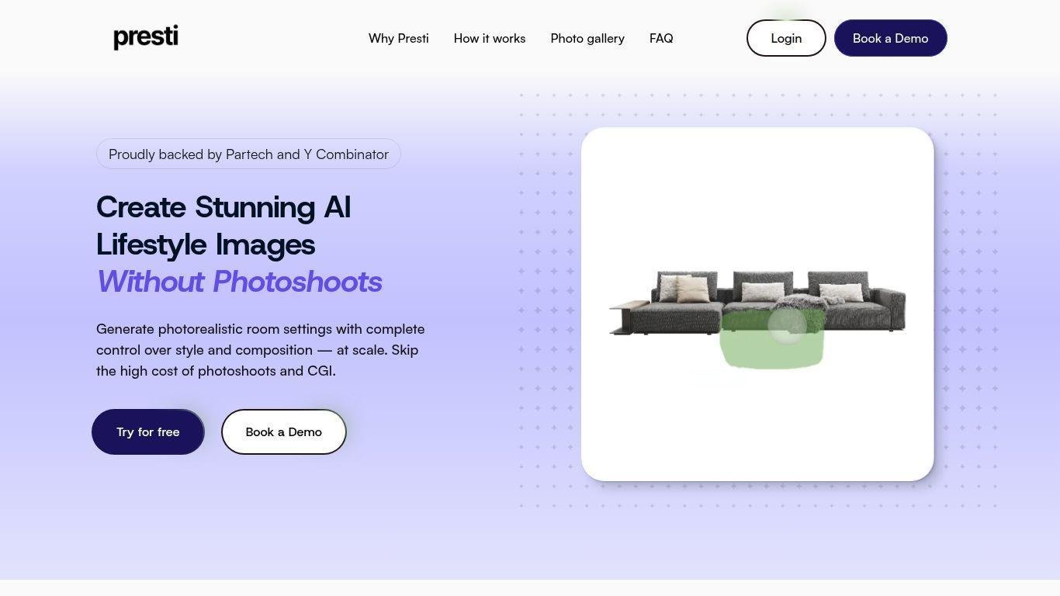Click the Generate photorealistic room settings paragraph
Viewport: 1060px width, 596px height.
(260, 350)
